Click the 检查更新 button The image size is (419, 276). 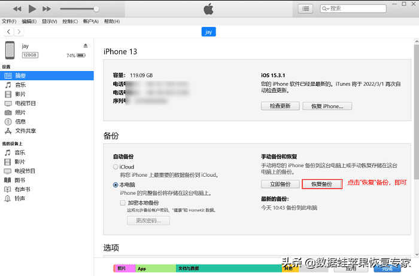(280, 106)
